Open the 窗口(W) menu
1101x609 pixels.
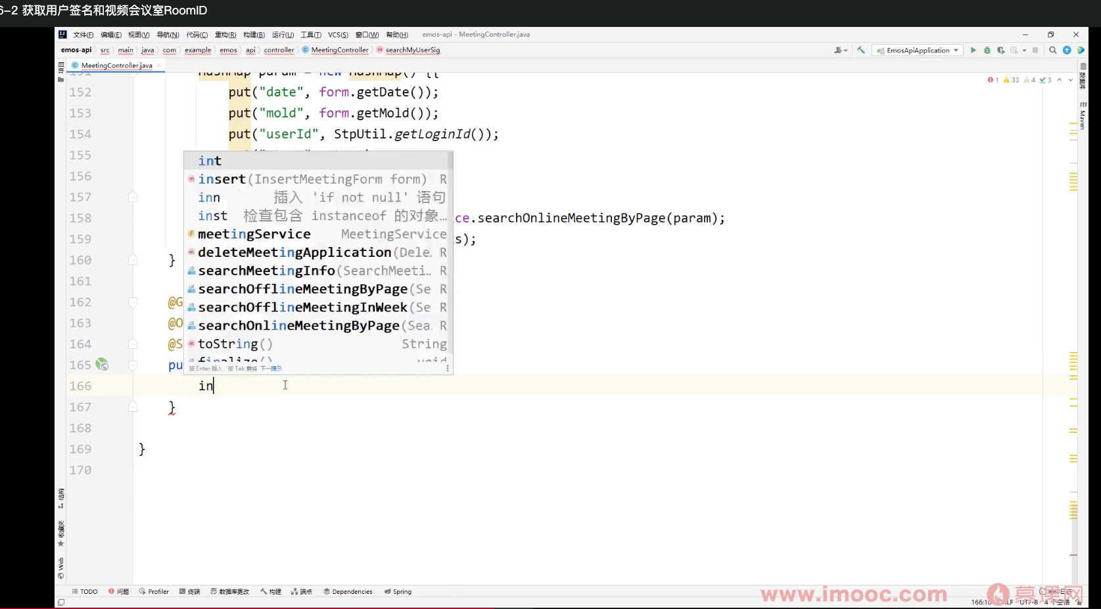[367, 35]
